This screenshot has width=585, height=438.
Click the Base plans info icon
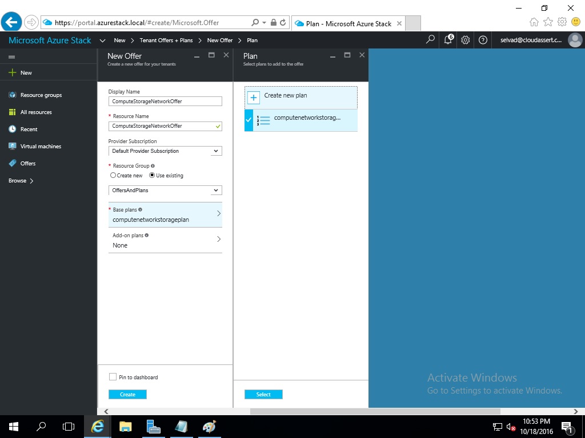click(141, 209)
